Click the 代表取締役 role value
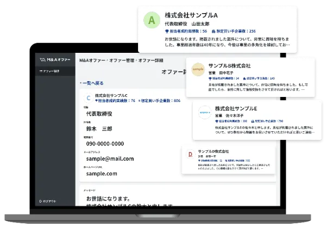The image size is (326, 226). tap(99, 114)
